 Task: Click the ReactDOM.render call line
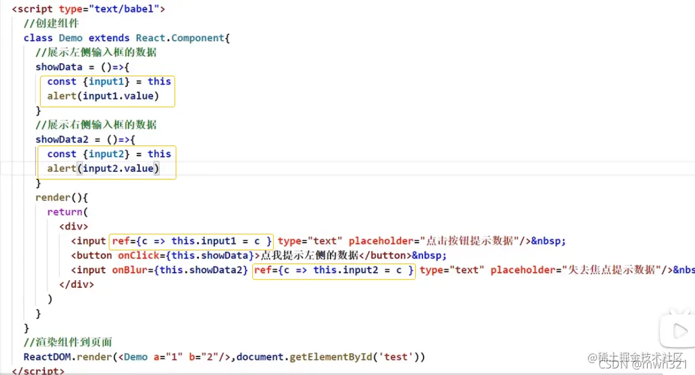224,357
